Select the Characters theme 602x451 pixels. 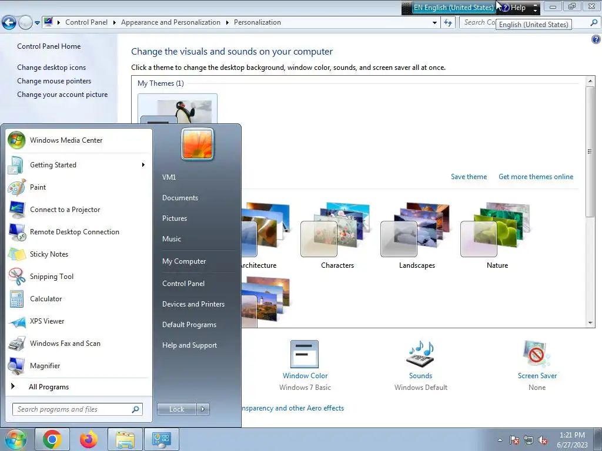(337, 235)
